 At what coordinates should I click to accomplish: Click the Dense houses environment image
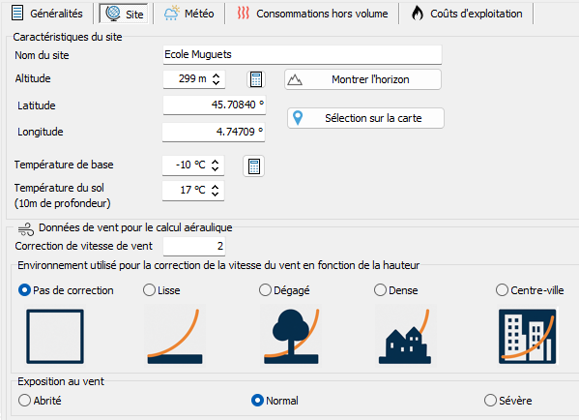[405, 336]
